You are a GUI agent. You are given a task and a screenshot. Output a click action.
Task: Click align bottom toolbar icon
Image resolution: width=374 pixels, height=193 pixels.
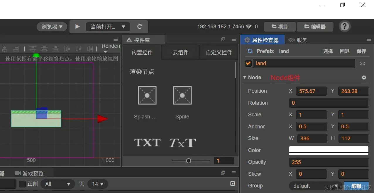pos(55,49)
